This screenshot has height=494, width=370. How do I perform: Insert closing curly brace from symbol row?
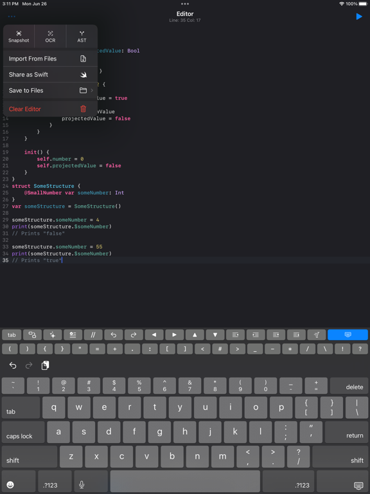tap(62, 349)
